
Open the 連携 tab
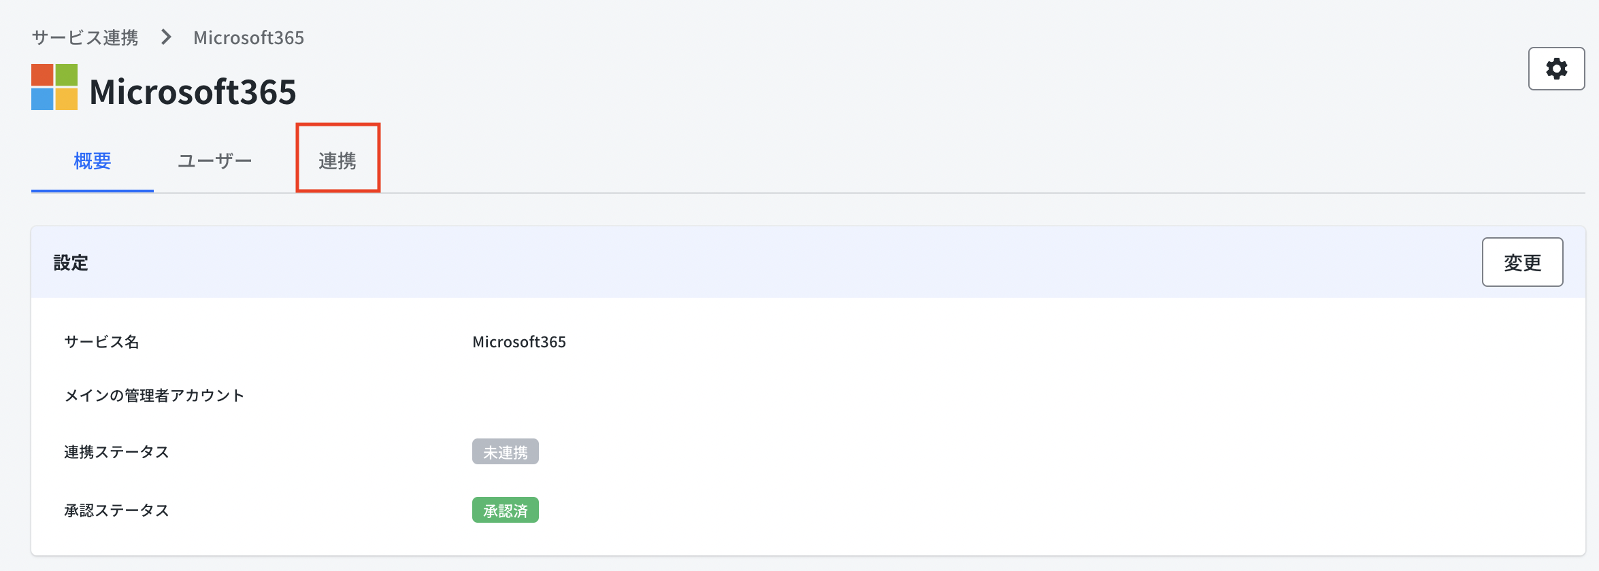tap(337, 160)
